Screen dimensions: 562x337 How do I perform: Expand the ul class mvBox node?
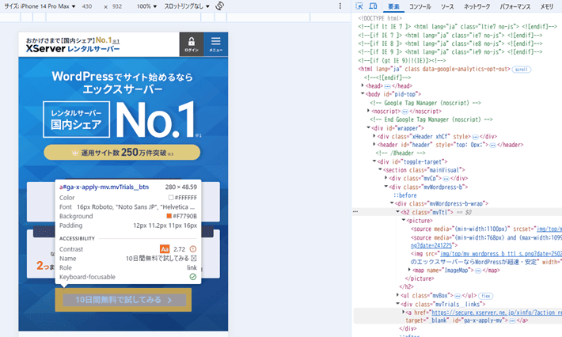pyautogui.click(x=397, y=295)
